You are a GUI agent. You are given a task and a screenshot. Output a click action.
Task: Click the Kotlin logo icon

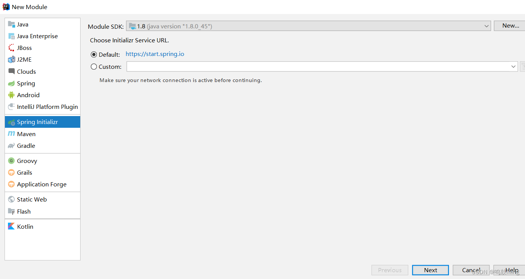[11, 226]
